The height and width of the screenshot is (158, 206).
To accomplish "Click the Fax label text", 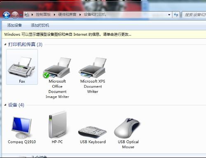I will [22, 81].
